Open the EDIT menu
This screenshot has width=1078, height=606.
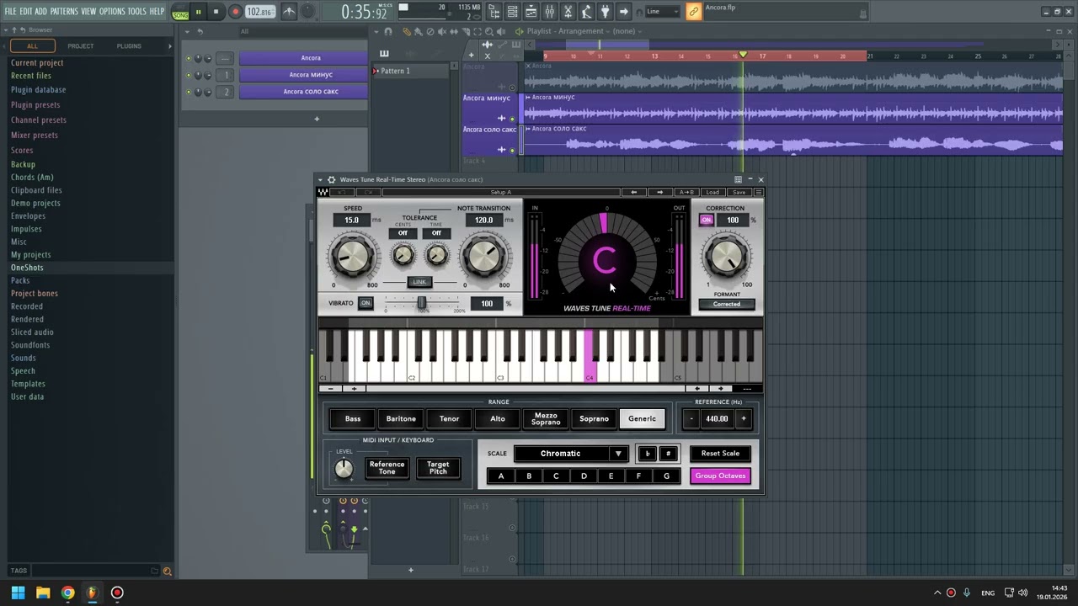coord(26,11)
